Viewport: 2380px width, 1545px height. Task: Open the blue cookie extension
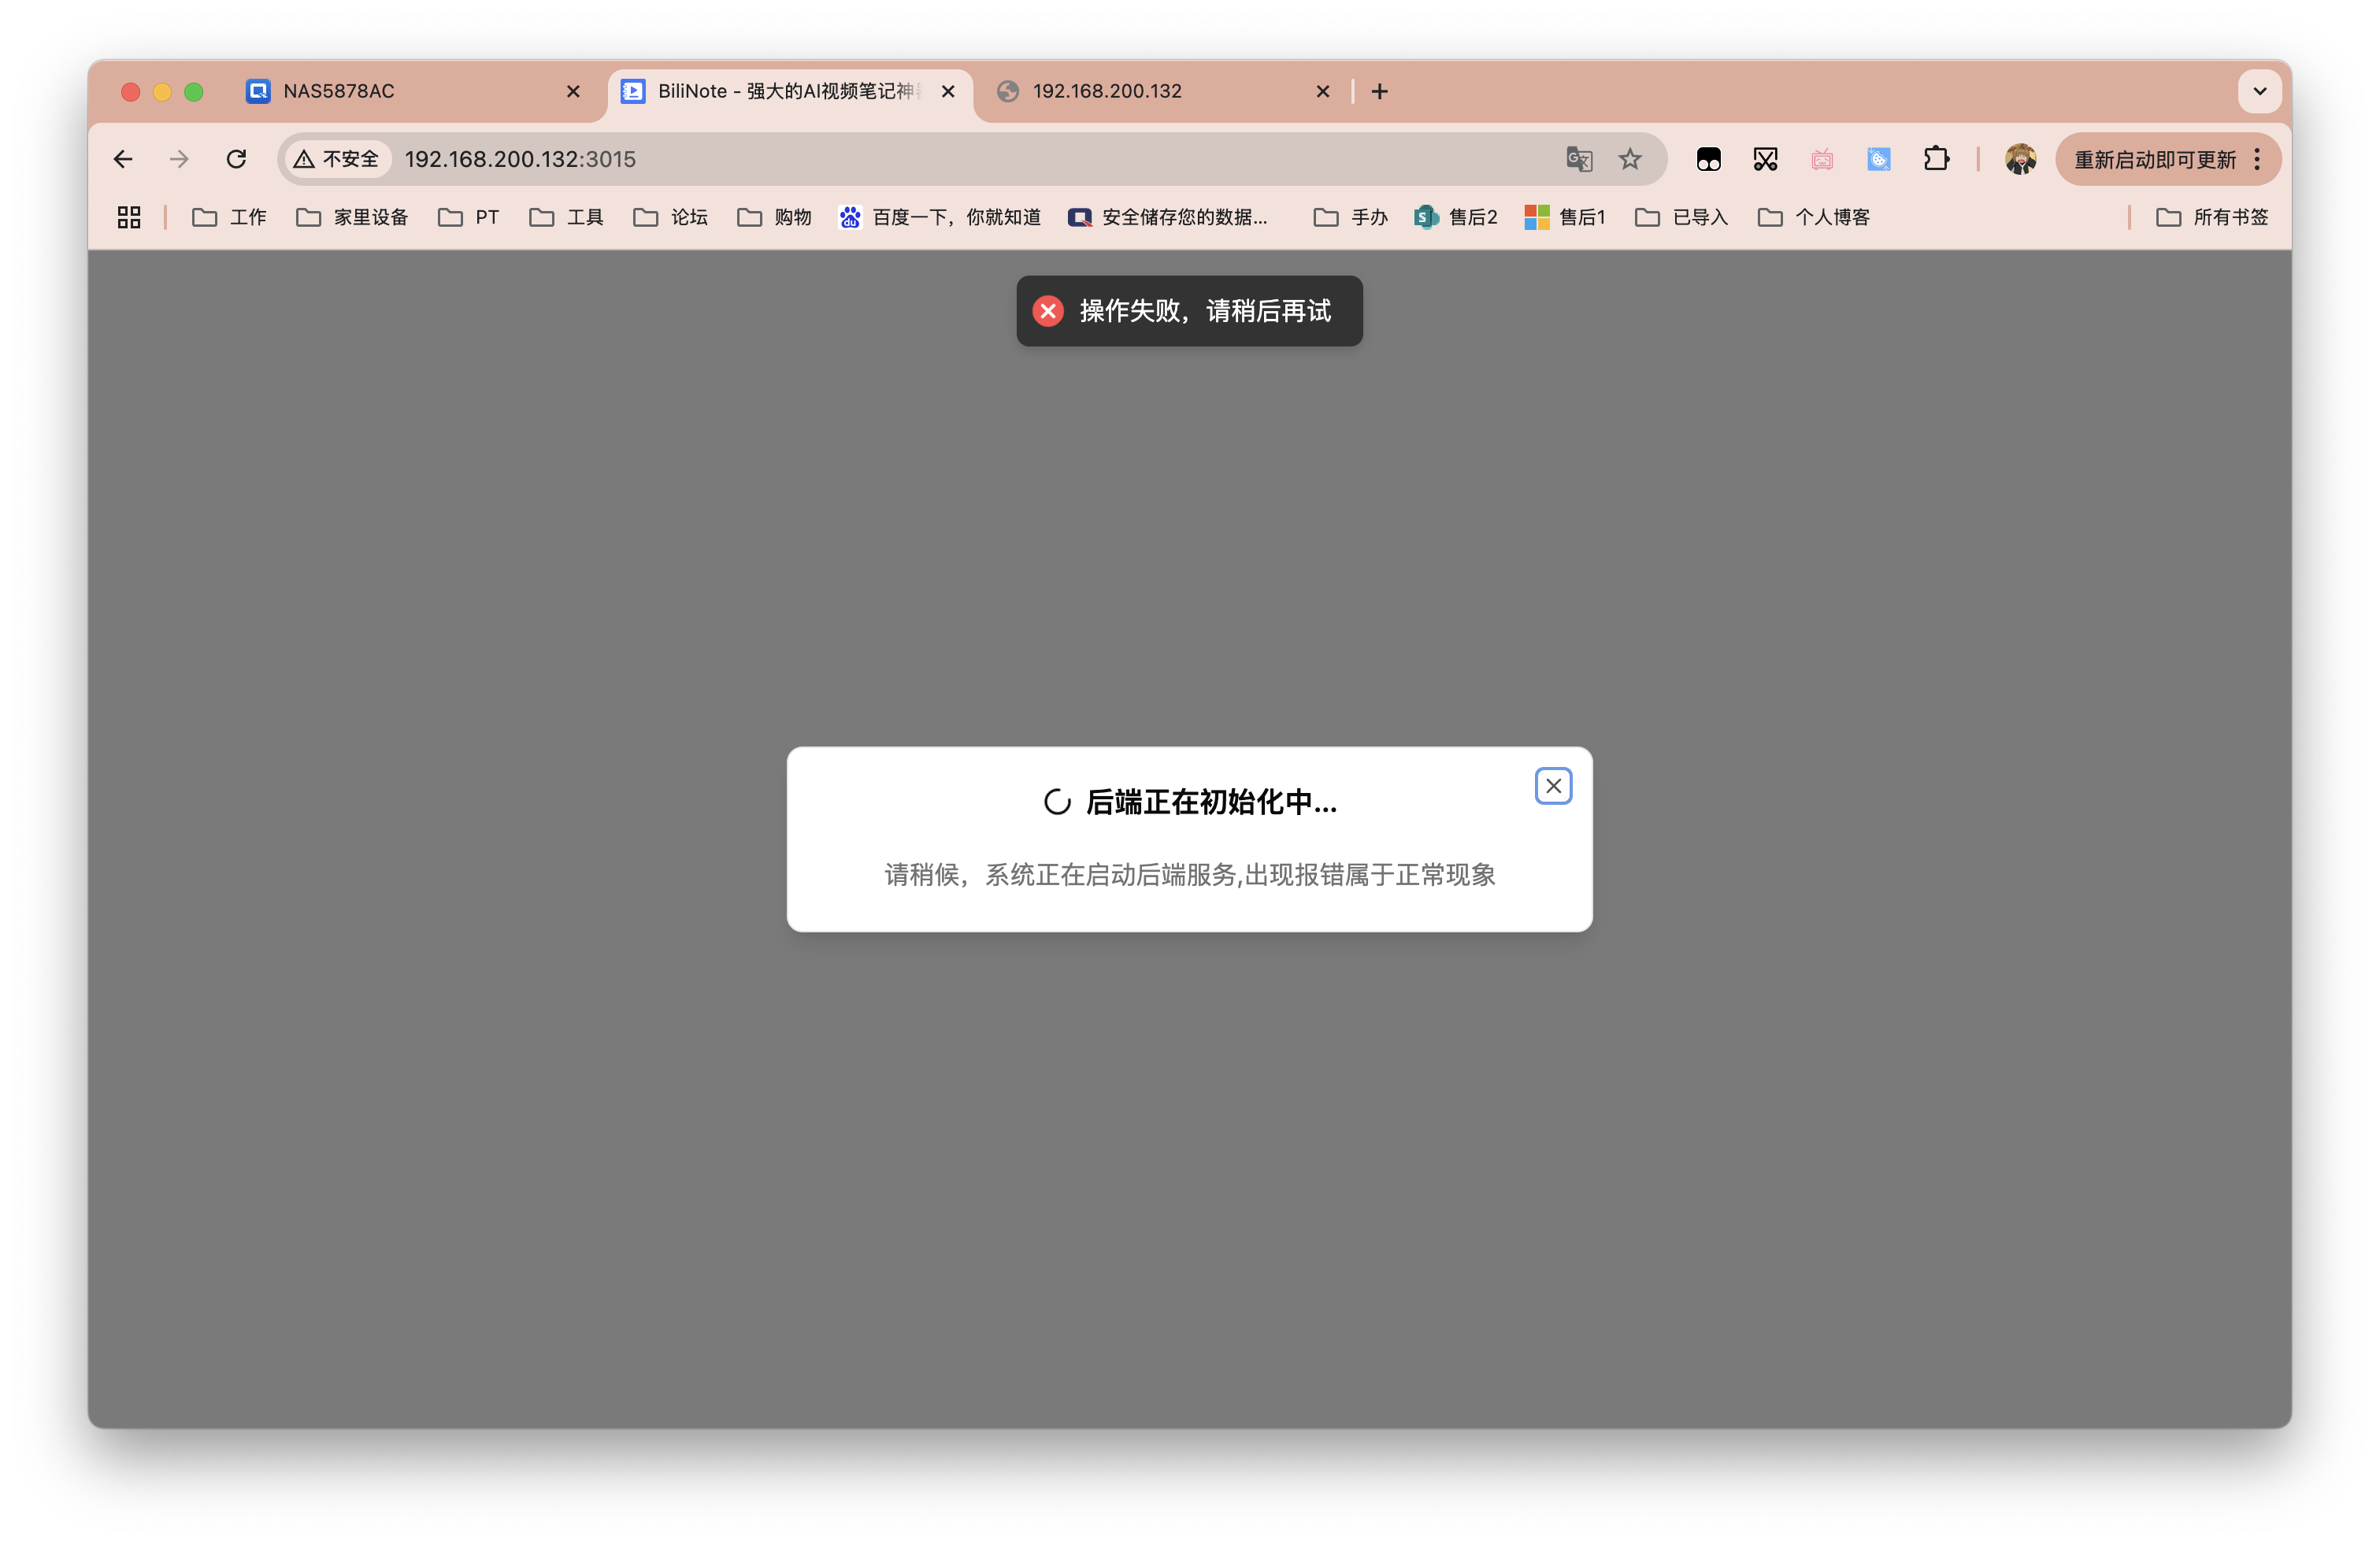tap(1878, 159)
